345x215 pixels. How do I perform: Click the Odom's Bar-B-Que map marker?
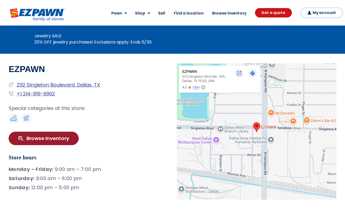(x=306, y=120)
